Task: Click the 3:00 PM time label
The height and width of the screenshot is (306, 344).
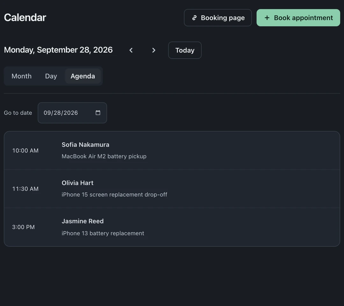Action: point(24,227)
